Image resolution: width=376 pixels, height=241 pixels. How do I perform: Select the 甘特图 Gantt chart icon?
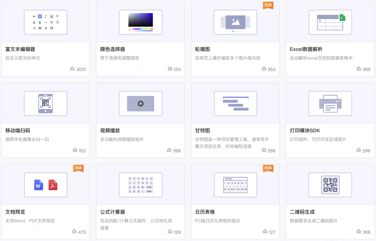235,104
